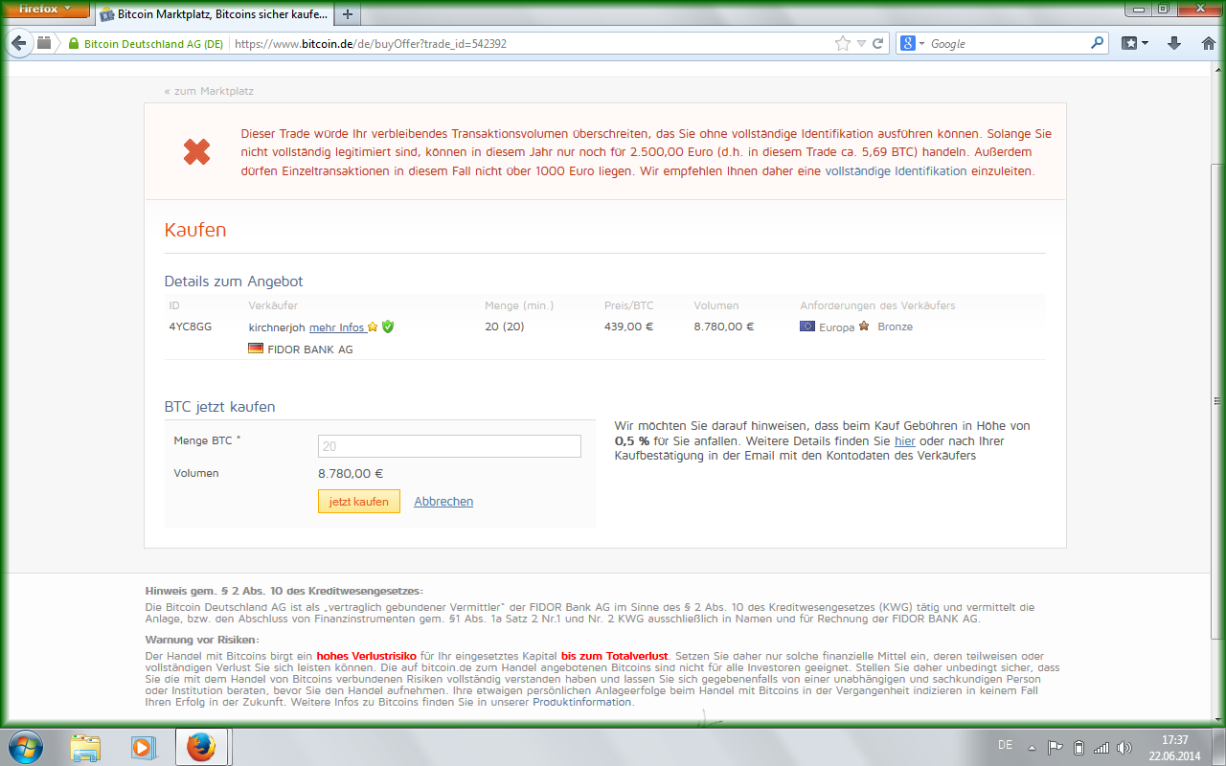This screenshot has height=766, width=1226.
Task: Cancel the purchase via Abbrechen
Action: coord(443,502)
